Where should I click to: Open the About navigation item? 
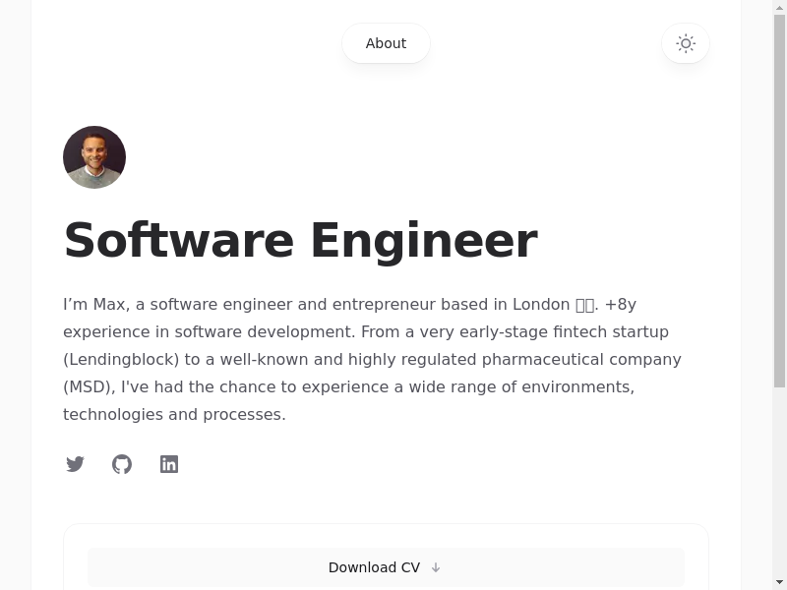click(x=386, y=43)
